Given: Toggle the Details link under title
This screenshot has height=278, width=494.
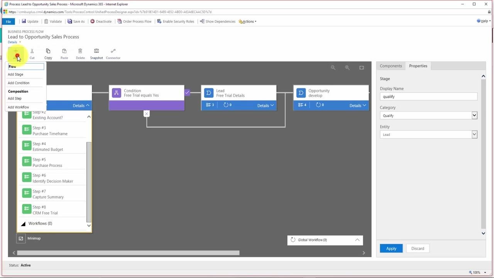Looking at the screenshot, I should (x=14, y=42).
